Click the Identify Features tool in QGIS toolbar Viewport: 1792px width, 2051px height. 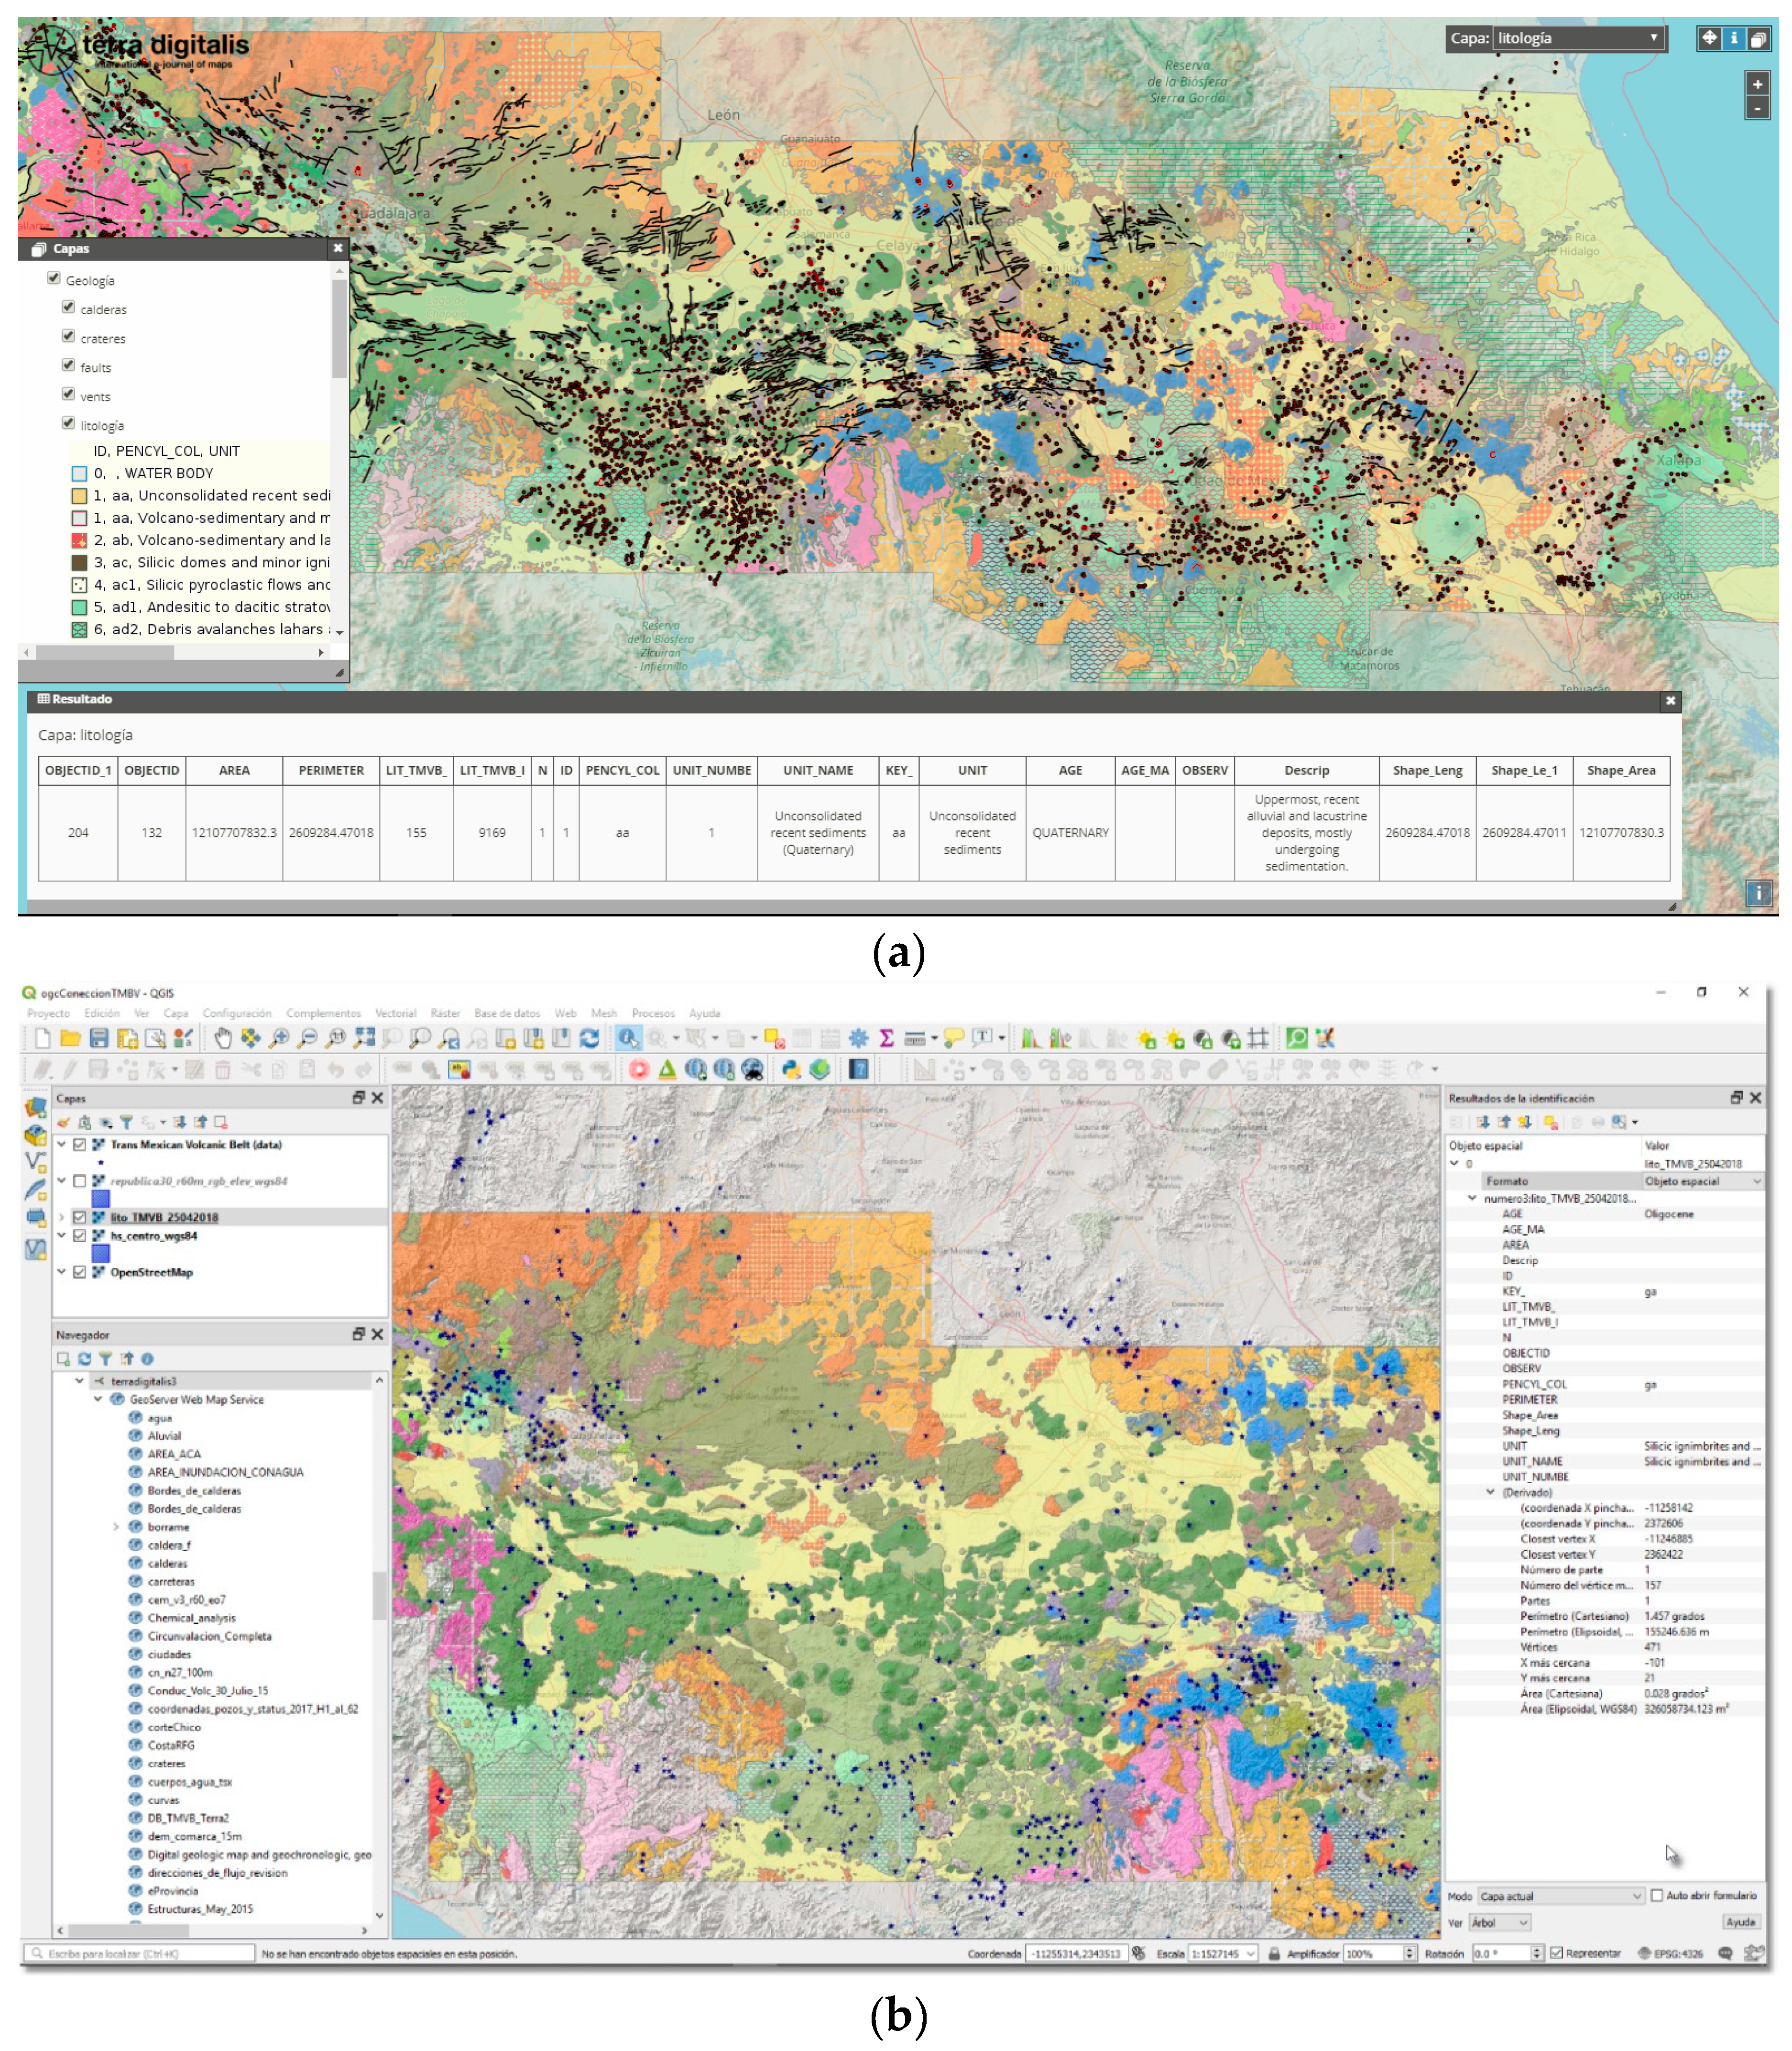coord(627,1038)
